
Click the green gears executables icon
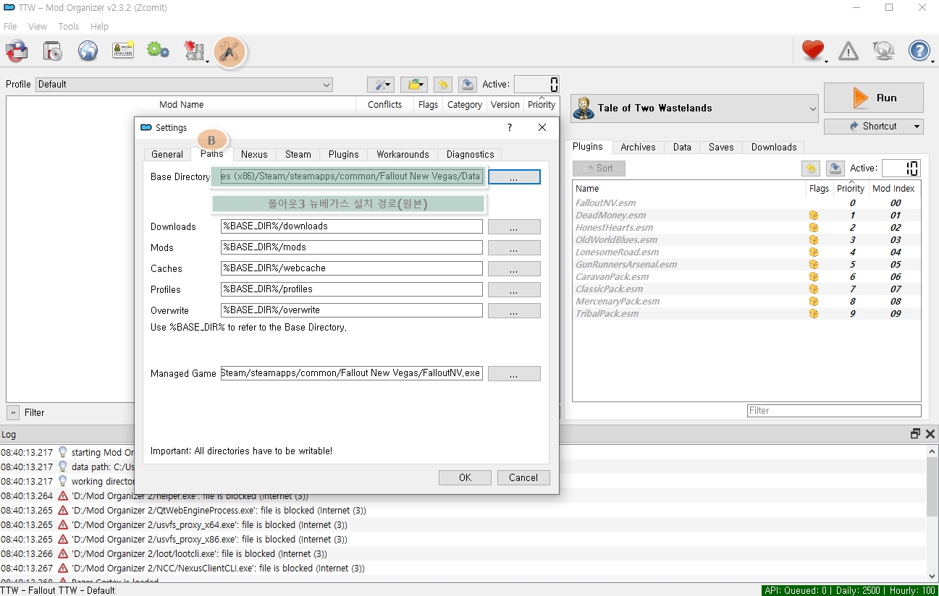click(158, 51)
